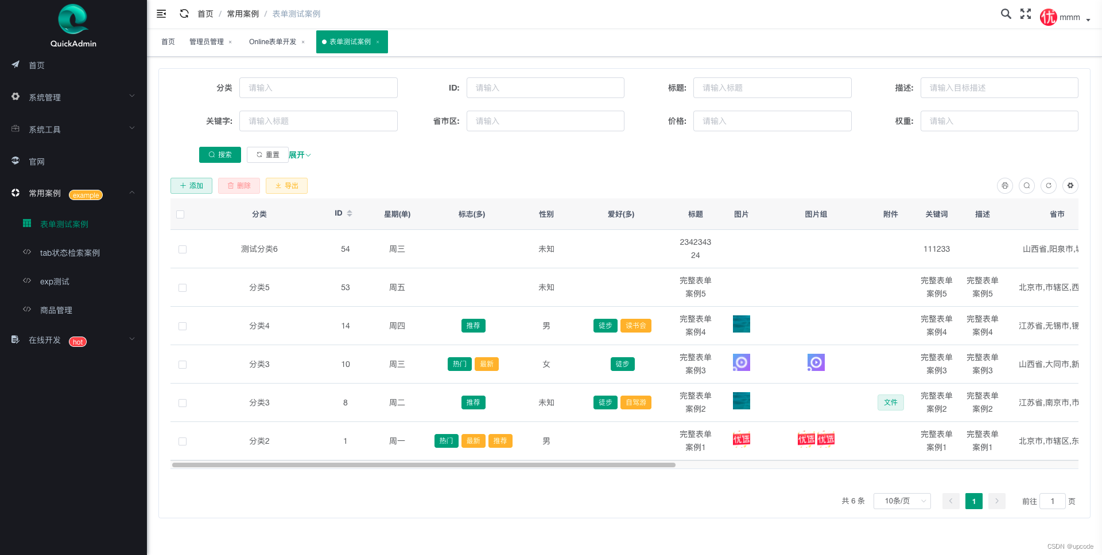1102x555 pixels.
Task: Click the 文件 attachment tag in row ID 8
Action: [891, 402]
